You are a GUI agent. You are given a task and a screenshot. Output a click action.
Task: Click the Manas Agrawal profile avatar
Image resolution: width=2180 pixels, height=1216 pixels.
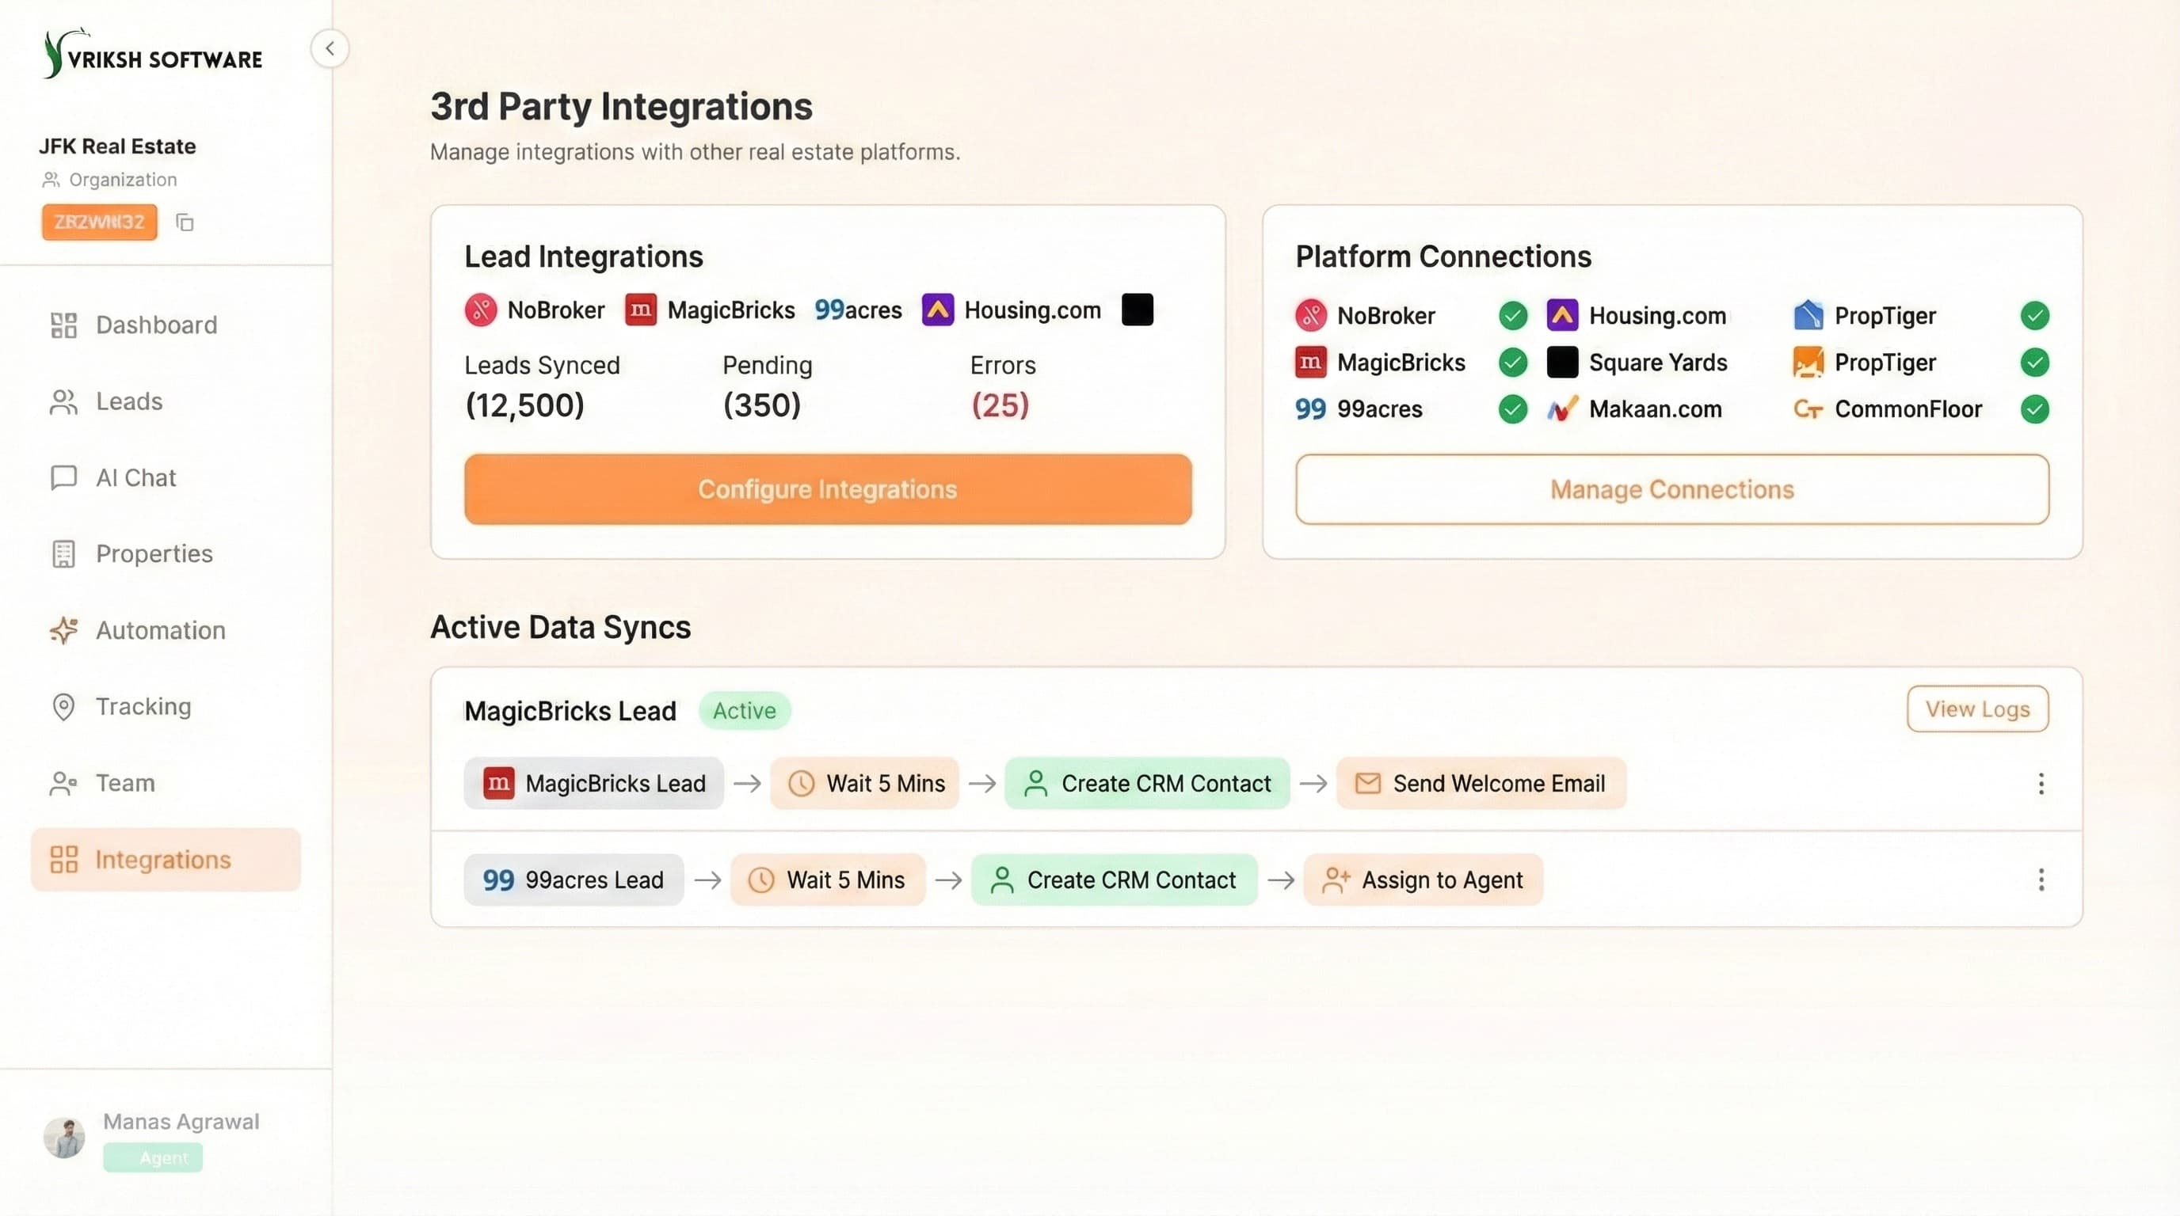(x=64, y=1138)
